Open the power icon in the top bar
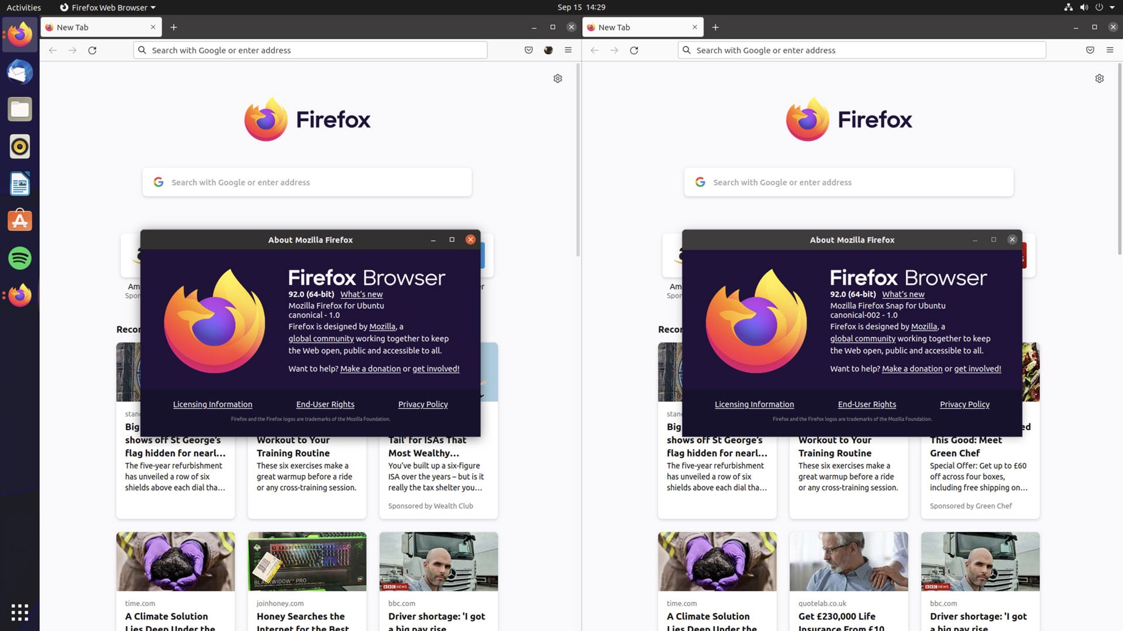This screenshot has width=1123, height=631. point(1099,7)
